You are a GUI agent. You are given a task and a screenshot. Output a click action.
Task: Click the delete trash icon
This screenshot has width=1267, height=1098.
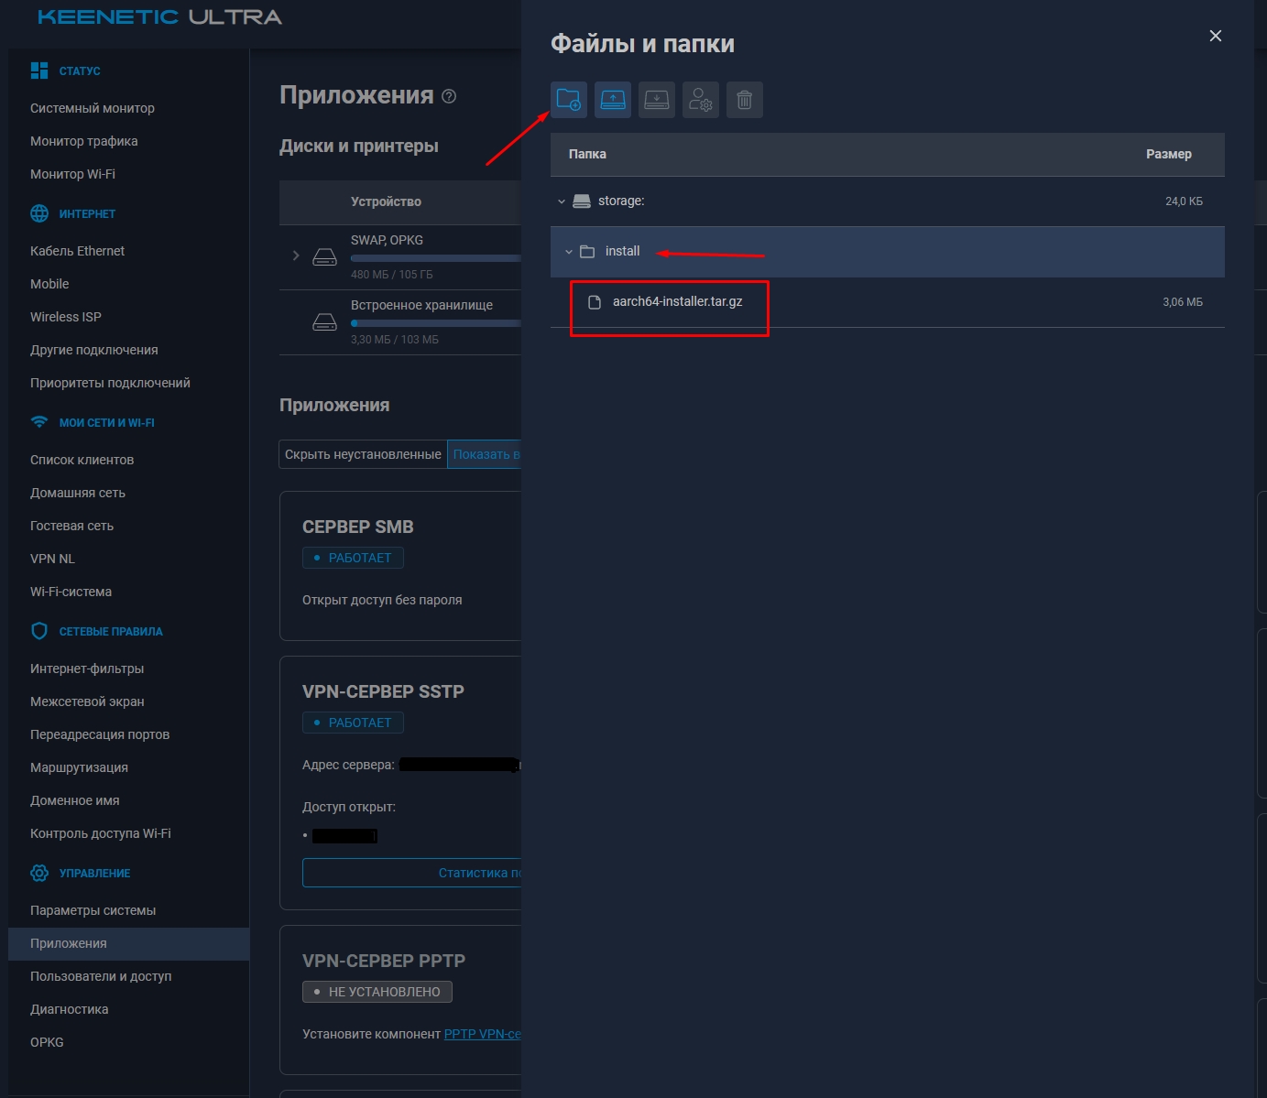[x=744, y=100]
